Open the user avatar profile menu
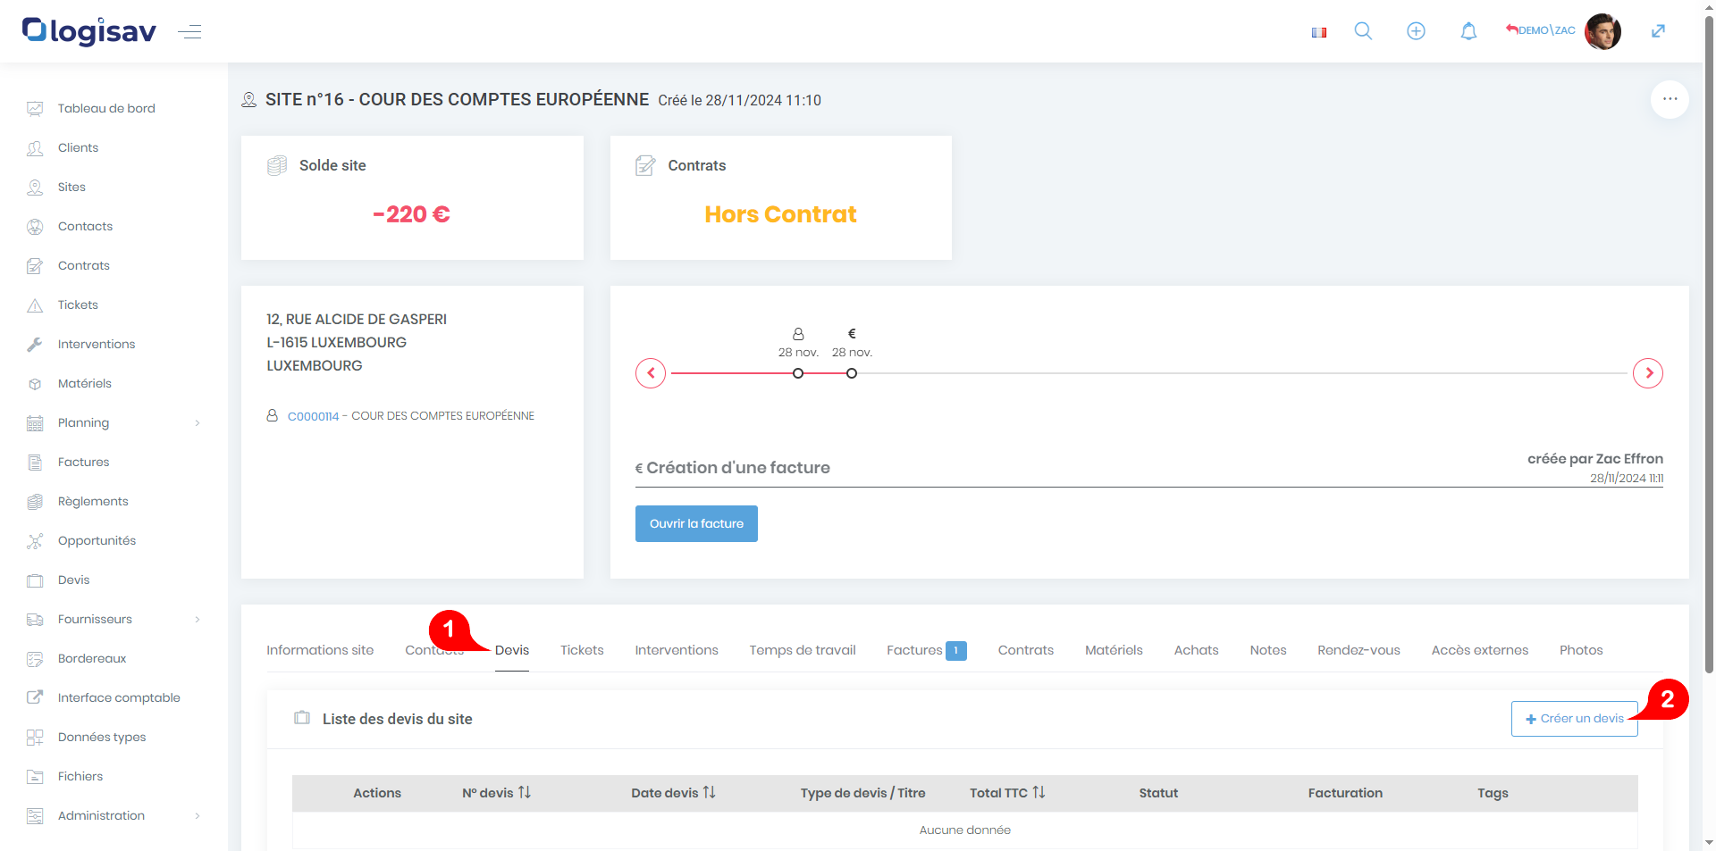This screenshot has width=1716, height=851. click(x=1602, y=31)
